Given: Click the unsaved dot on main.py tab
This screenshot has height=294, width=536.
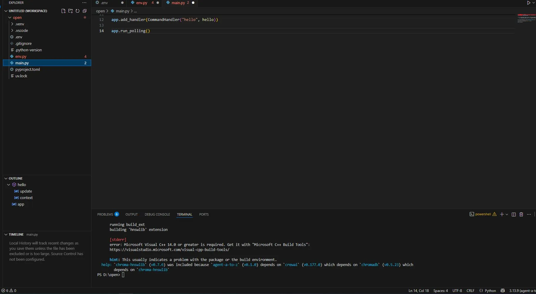Looking at the screenshot, I should click(193, 3).
